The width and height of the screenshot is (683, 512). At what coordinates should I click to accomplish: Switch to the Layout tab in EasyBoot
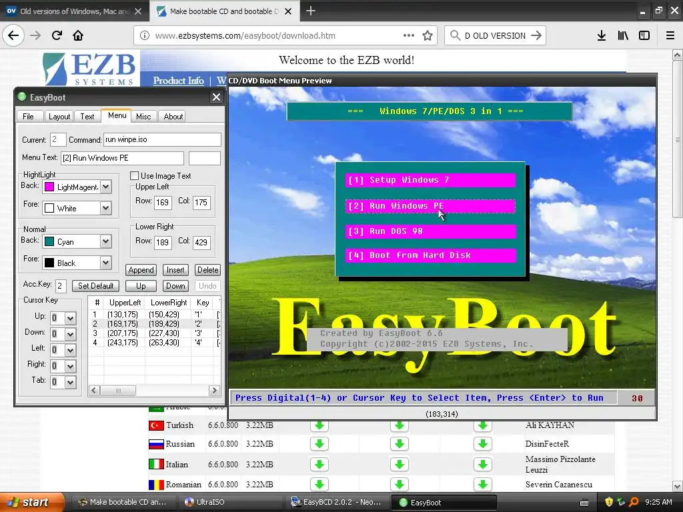(59, 116)
